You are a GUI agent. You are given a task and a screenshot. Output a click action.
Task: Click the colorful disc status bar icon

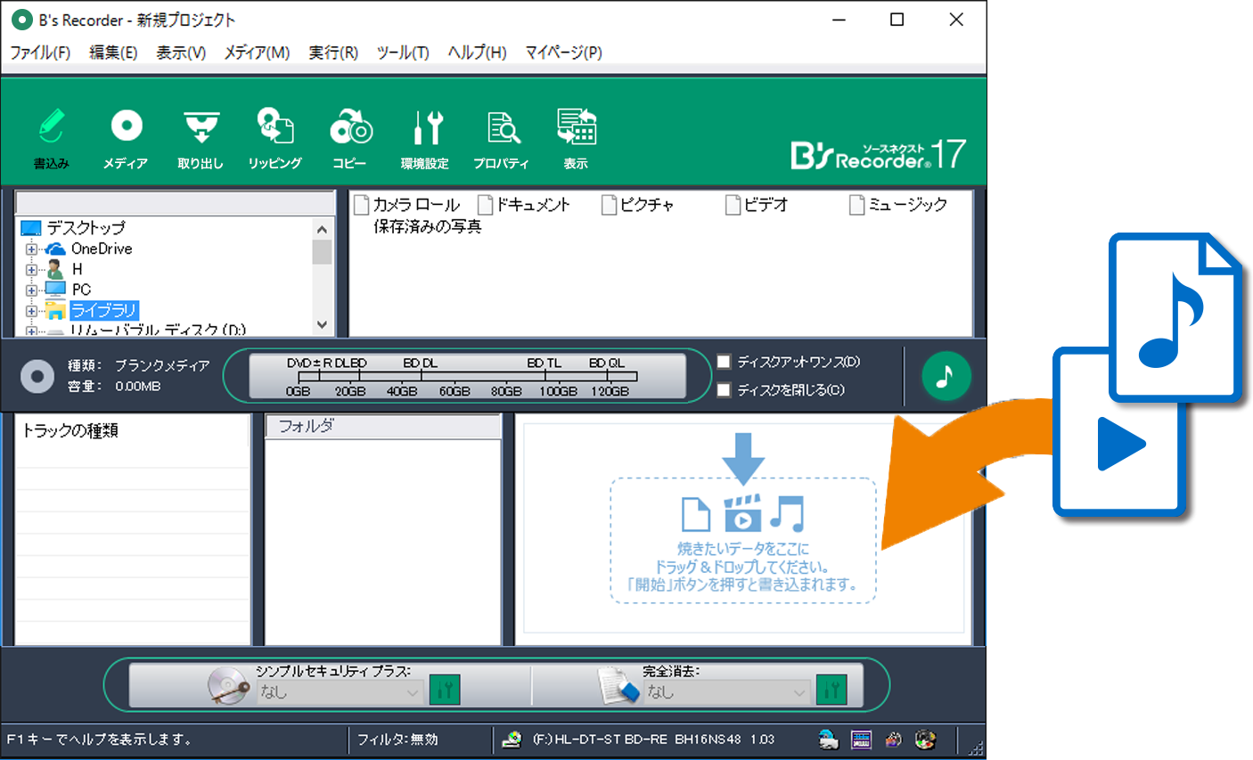[x=926, y=740]
